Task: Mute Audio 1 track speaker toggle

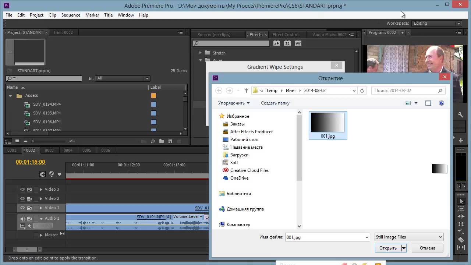Action: tap(22, 219)
